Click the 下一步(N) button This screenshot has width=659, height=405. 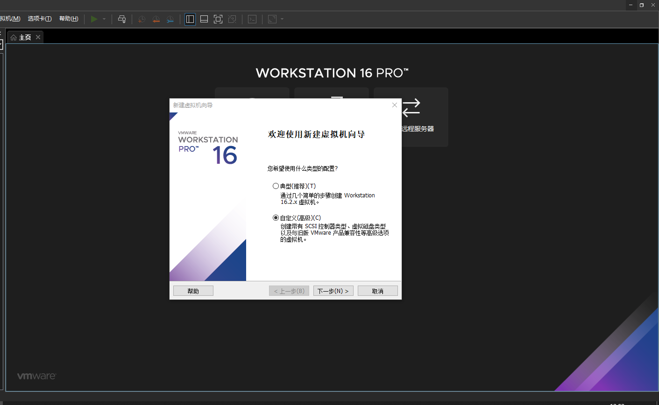click(333, 291)
